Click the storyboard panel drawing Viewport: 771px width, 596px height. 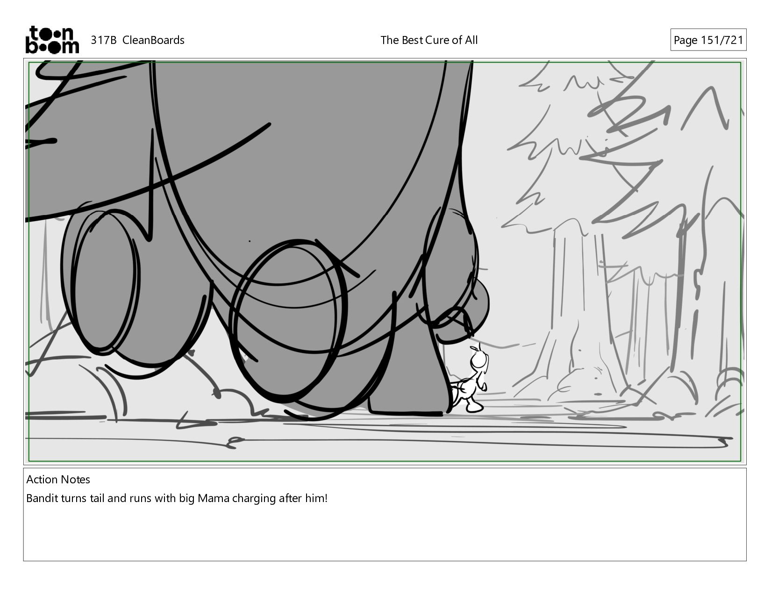point(385,261)
